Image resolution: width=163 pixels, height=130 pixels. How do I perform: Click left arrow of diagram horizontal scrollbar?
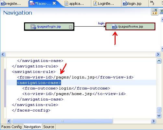pyautogui.click(x=3, y=54)
